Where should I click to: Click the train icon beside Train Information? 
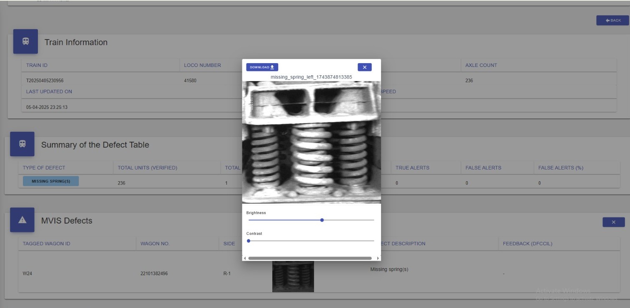pos(25,42)
